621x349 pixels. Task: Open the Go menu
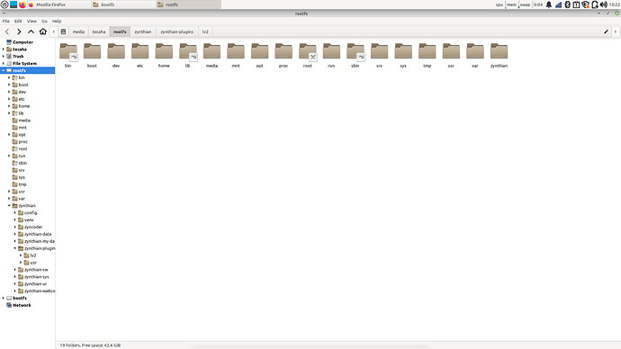44,21
